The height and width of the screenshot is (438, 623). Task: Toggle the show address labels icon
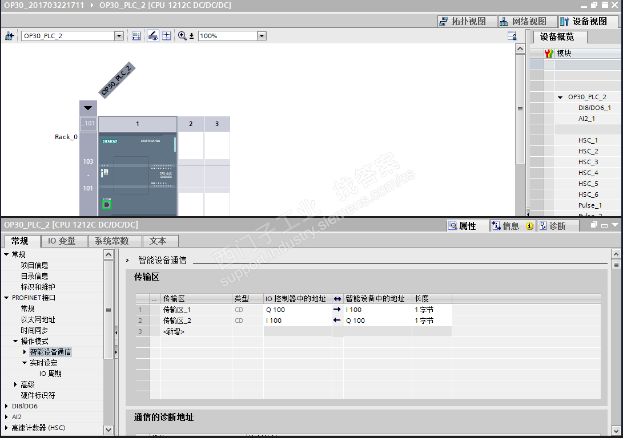pyautogui.click(x=153, y=36)
